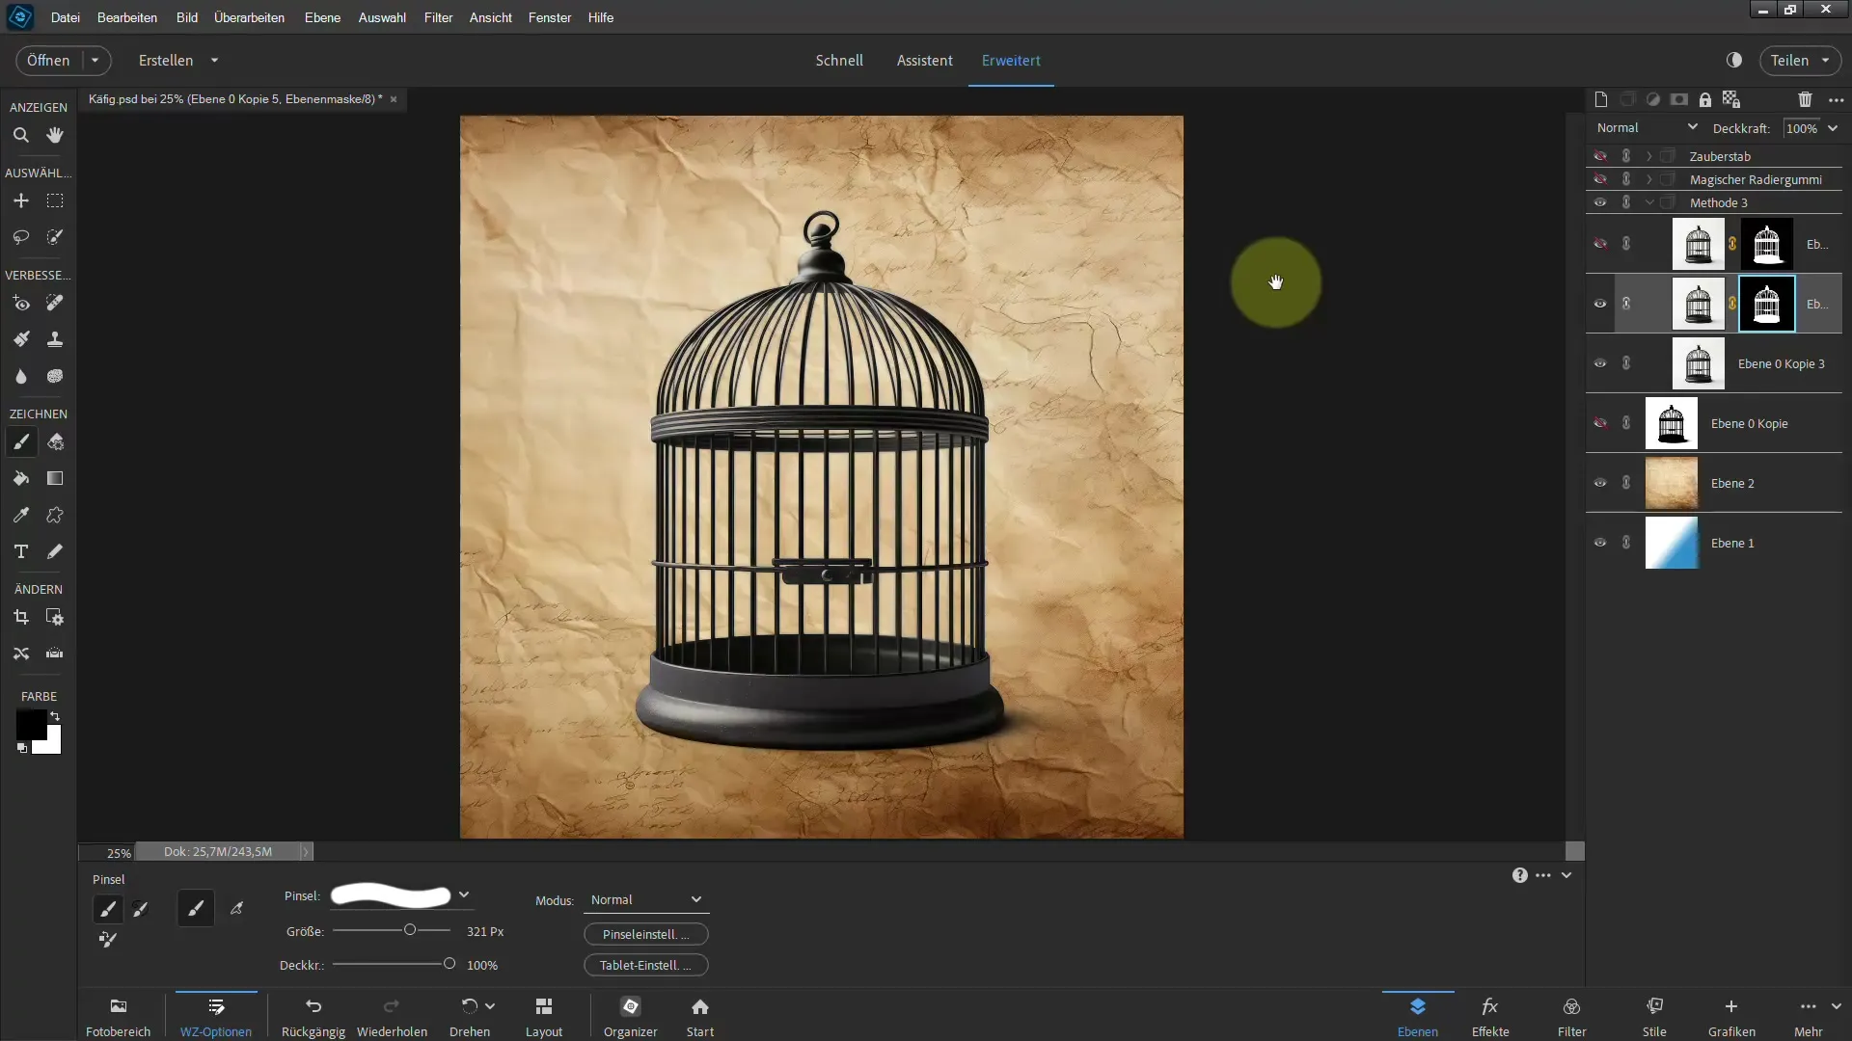This screenshot has height=1041, width=1852.
Task: Select the Rectangular Marquee tool
Action: point(55,200)
